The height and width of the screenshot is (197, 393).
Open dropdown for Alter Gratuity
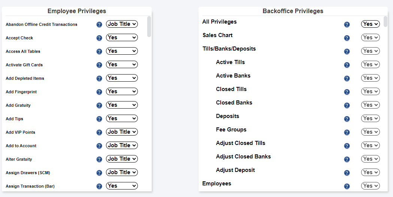pos(122,159)
